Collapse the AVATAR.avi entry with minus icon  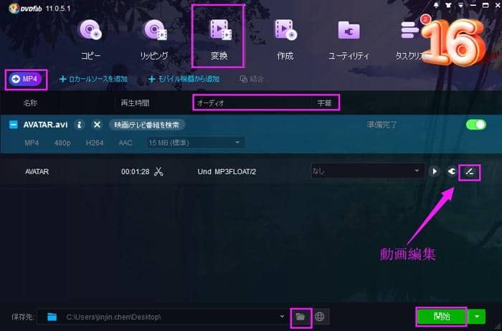coord(14,125)
